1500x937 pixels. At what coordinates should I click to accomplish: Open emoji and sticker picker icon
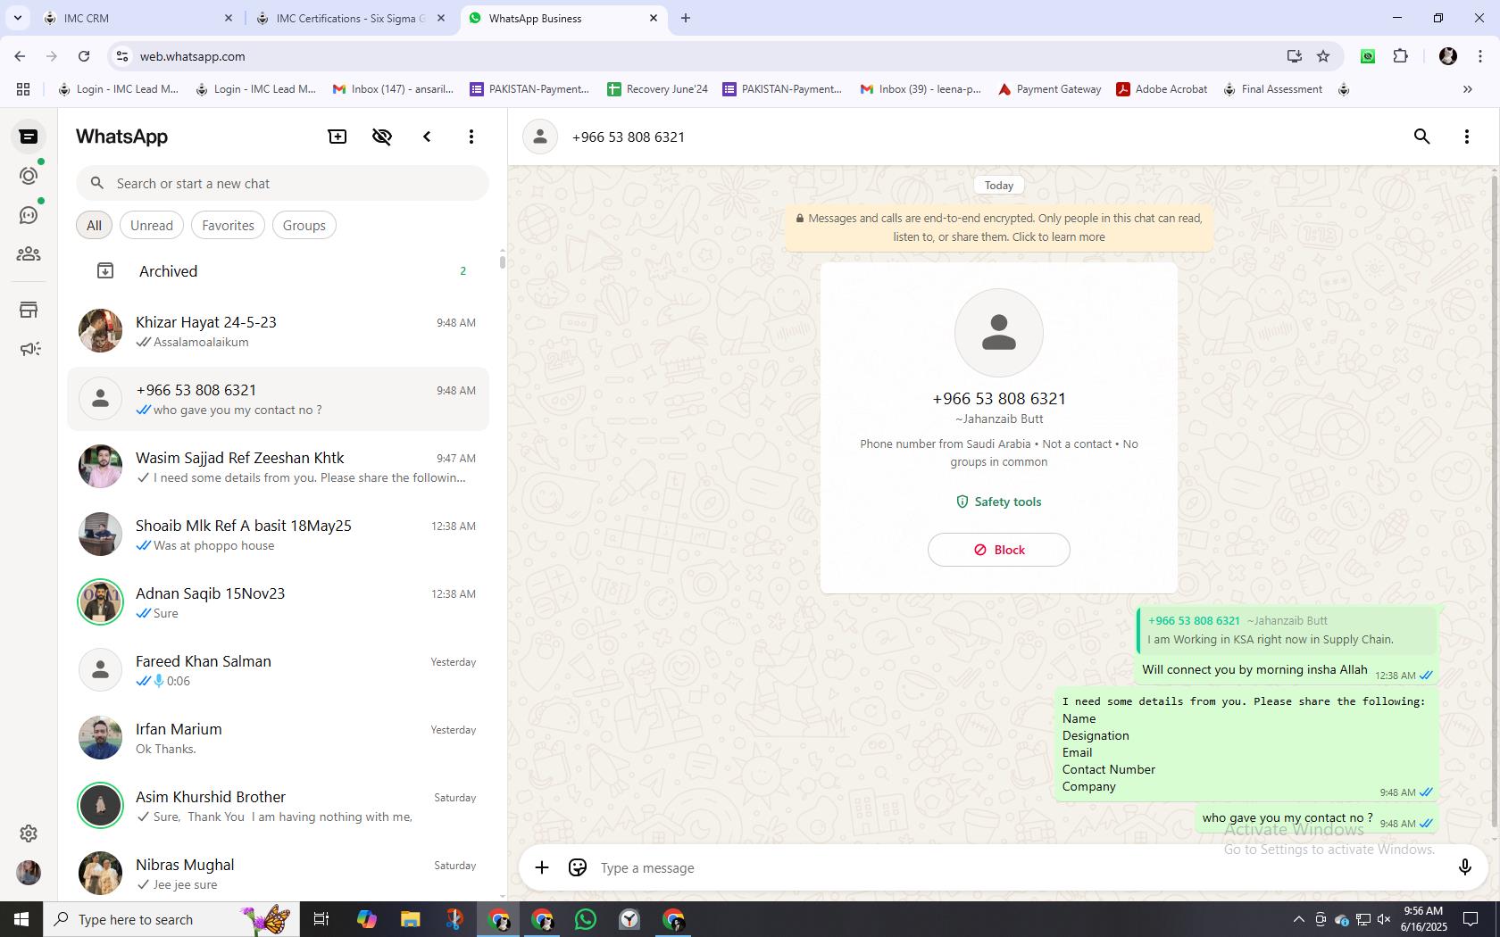[x=578, y=867]
